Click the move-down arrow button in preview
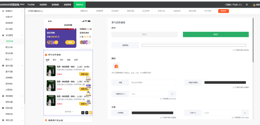The width and height of the screenshot is (260, 125). [x=87, y=113]
